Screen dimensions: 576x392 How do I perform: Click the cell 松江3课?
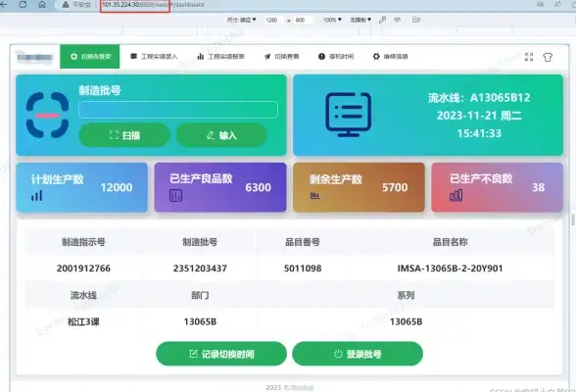(x=83, y=321)
